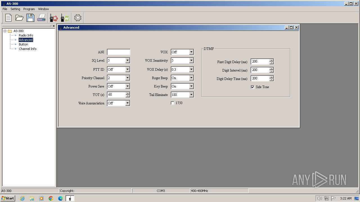Viewport: 360px width, 202px height.
Task: Click the Open folder toolbar icon
Action: coord(19,18)
